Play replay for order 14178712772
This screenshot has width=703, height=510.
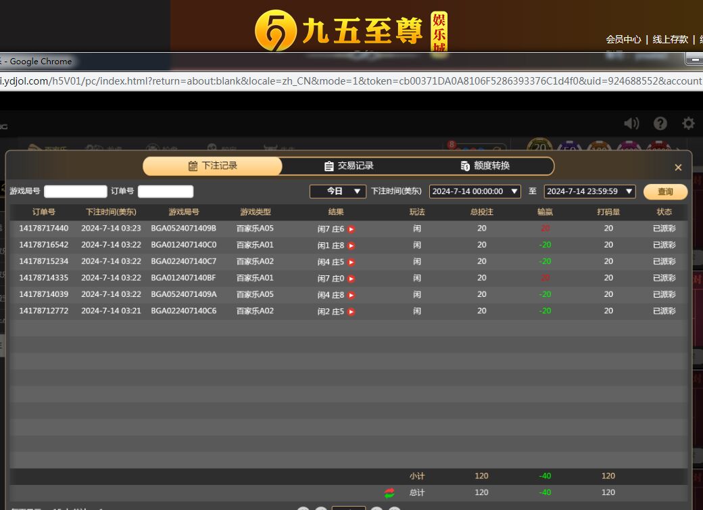(351, 312)
